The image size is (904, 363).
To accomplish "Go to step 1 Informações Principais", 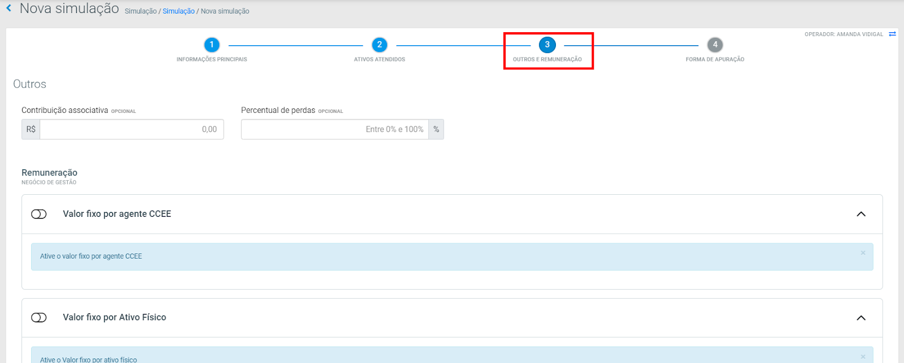I will 212,45.
